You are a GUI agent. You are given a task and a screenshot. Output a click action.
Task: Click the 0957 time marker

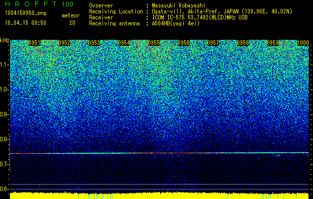point(213,43)
